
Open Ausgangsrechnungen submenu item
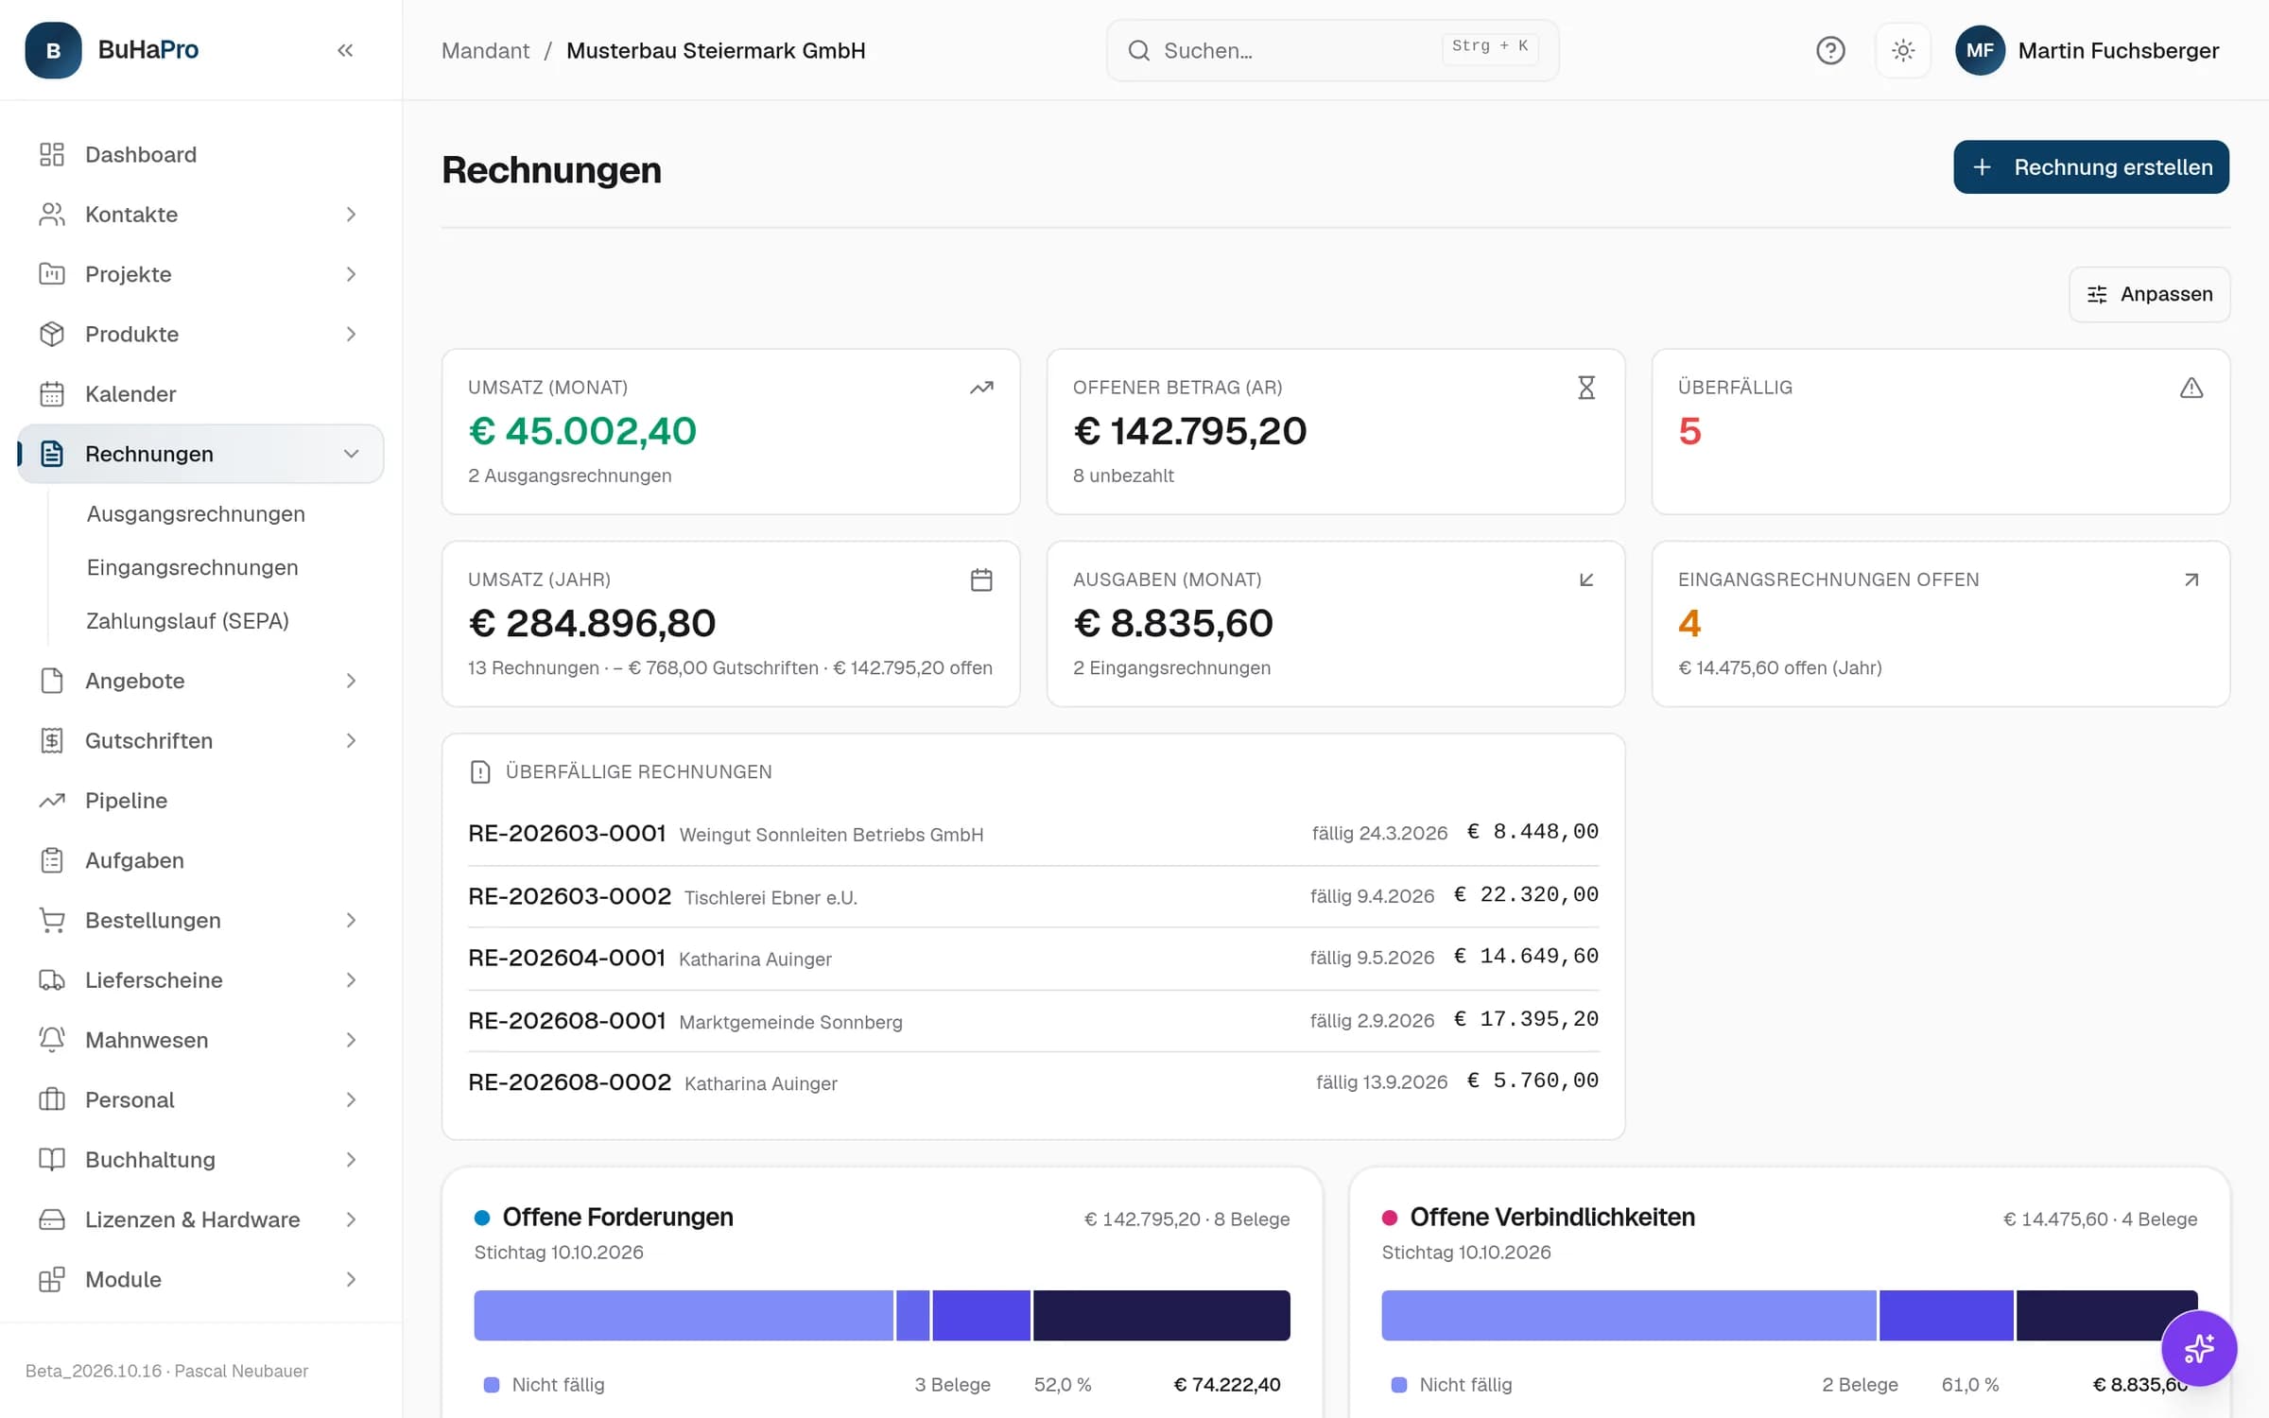(196, 513)
